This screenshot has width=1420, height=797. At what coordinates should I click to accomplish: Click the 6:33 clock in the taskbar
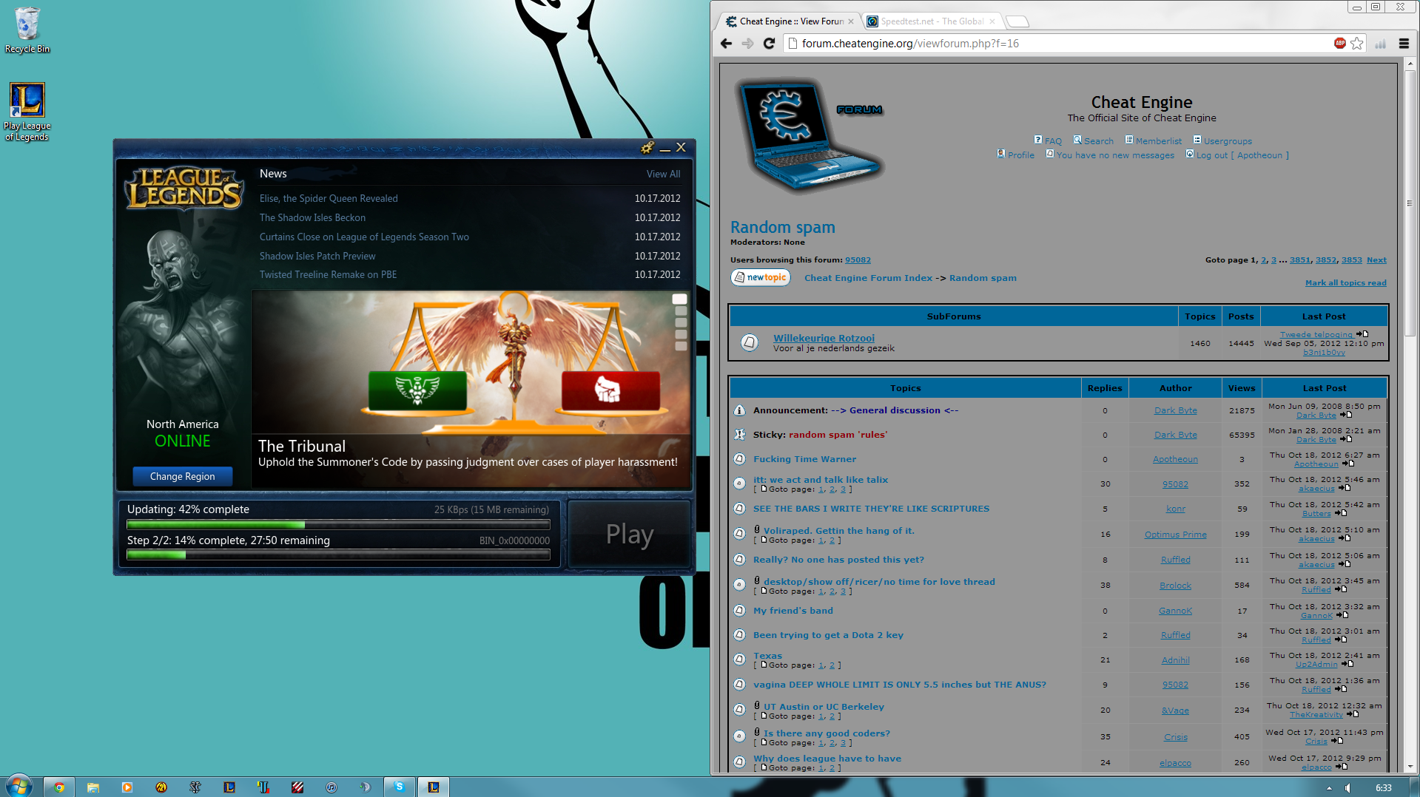[x=1383, y=788]
